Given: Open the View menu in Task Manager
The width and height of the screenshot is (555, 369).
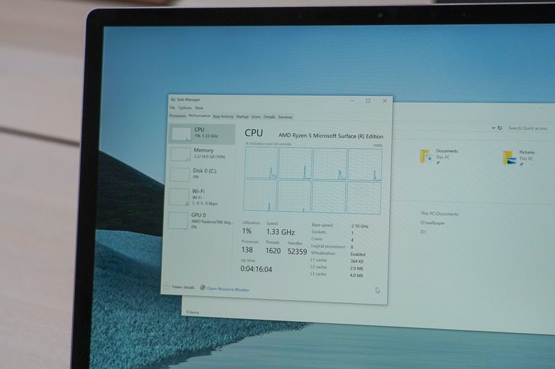Looking at the screenshot, I should (199, 108).
